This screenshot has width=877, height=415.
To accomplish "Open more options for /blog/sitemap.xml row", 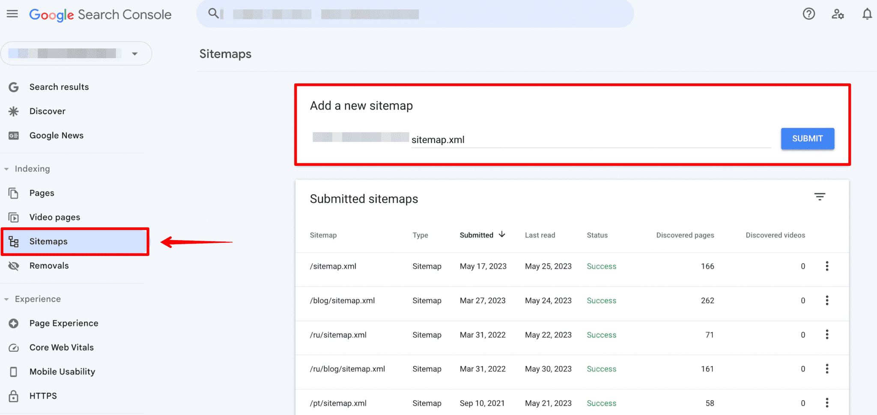I will tap(827, 300).
